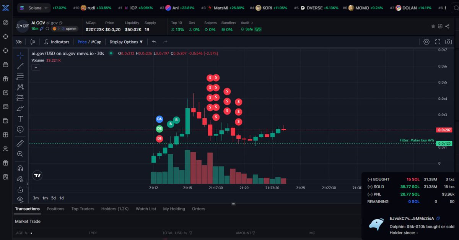Toggle stay in drawing mode

(x=20, y=178)
